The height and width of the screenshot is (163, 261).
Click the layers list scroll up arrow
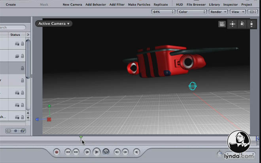tap(28, 113)
